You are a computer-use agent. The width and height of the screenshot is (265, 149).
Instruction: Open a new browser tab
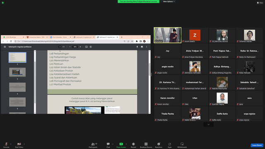(121, 37)
